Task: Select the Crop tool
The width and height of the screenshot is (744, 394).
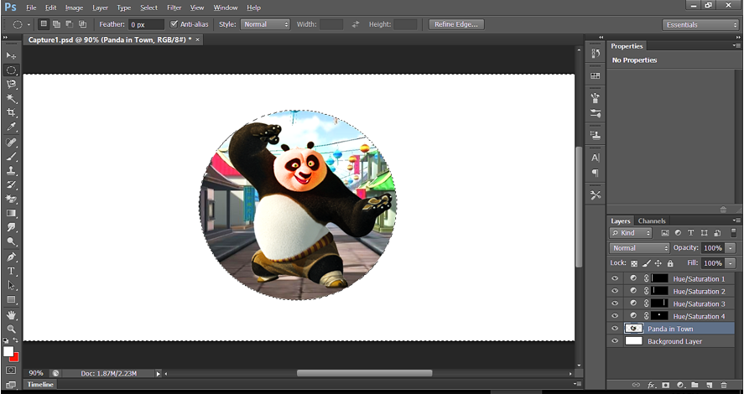Action: [x=11, y=113]
